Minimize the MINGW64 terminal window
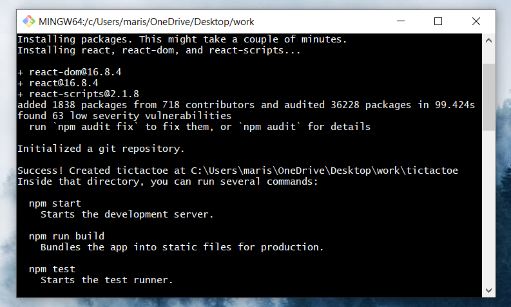Image resolution: width=511 pixels, height=307 pixels. [401, 21]
